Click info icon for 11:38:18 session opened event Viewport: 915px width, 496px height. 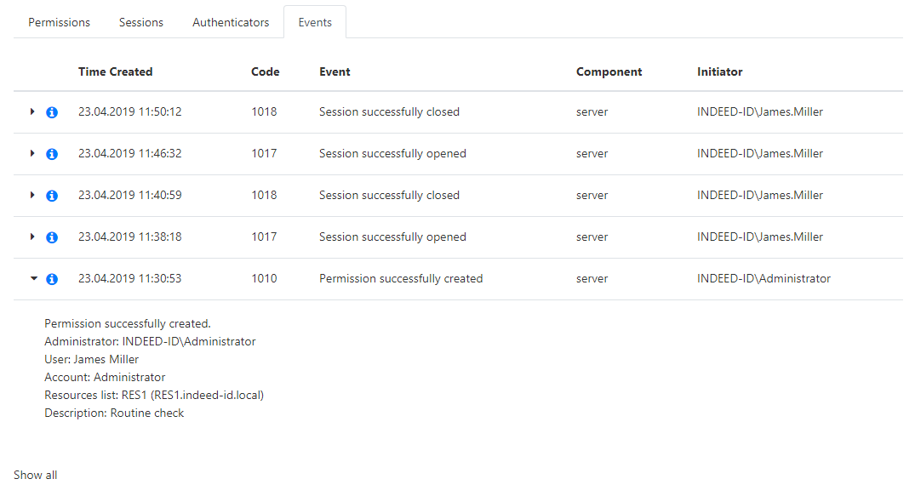coord(52,237)
